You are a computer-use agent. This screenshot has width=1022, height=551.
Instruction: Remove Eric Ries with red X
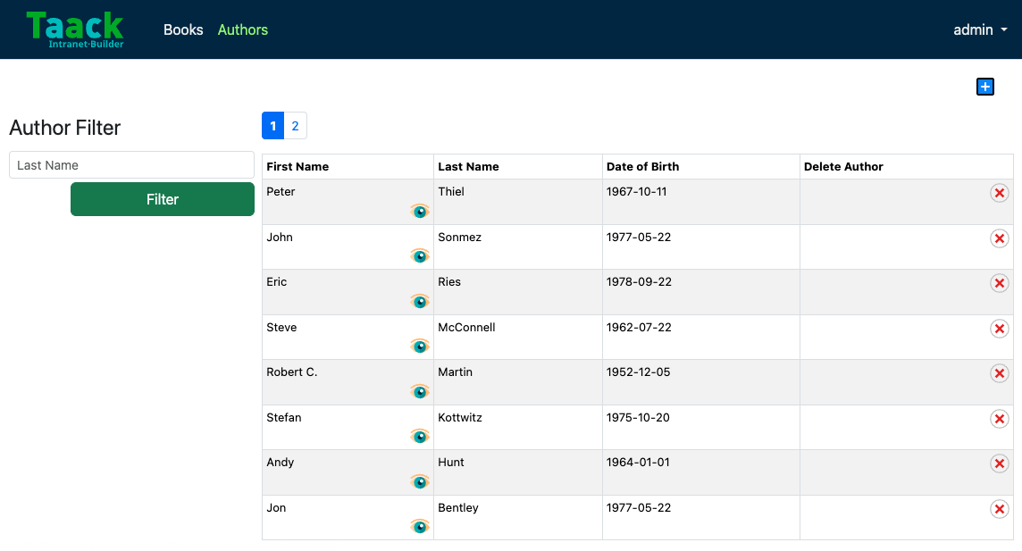pos(999,283)
